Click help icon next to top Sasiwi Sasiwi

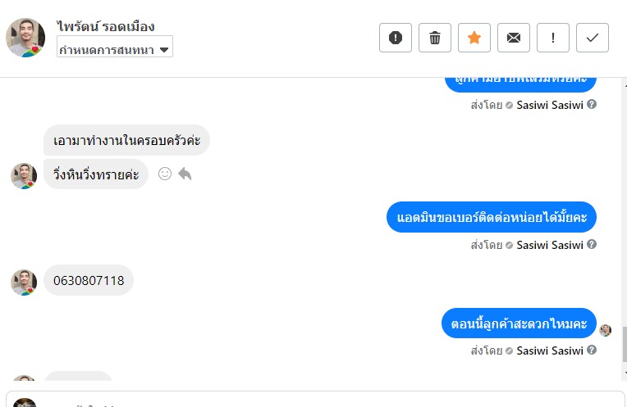[x=592, y=105]
